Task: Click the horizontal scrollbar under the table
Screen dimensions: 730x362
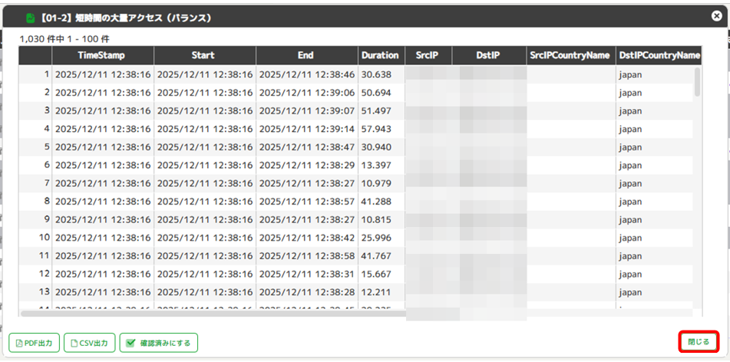Action: pos(213,314)
